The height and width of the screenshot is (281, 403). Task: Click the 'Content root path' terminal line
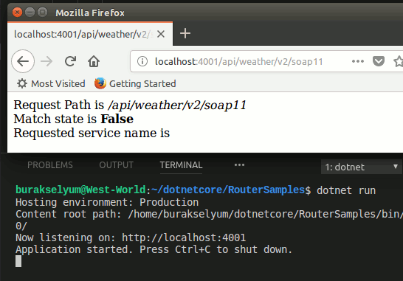point(209,214)
